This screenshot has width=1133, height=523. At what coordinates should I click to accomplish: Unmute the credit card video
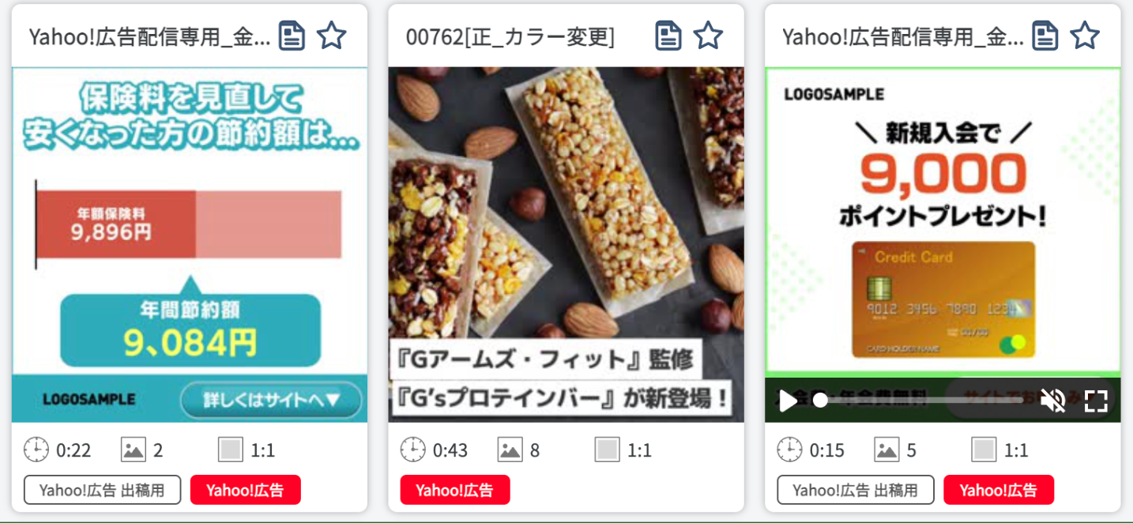pos(1052,401)
